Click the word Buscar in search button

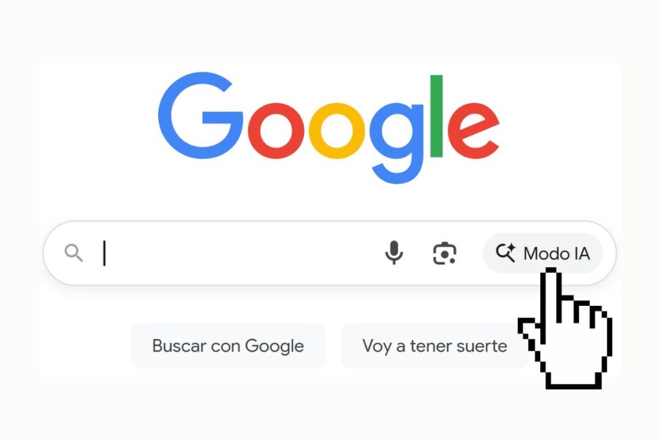(179, 346)
